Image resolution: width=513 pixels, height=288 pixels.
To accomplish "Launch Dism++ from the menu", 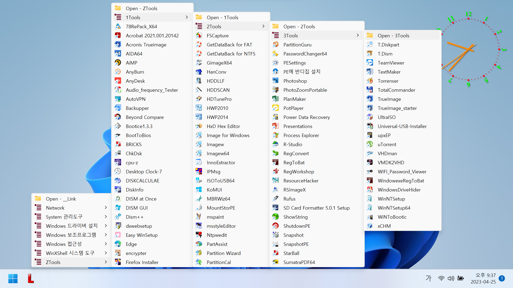I will tap(152, 217).
